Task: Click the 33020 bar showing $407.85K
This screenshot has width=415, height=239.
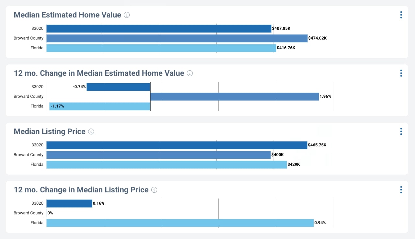Action: 159,28
